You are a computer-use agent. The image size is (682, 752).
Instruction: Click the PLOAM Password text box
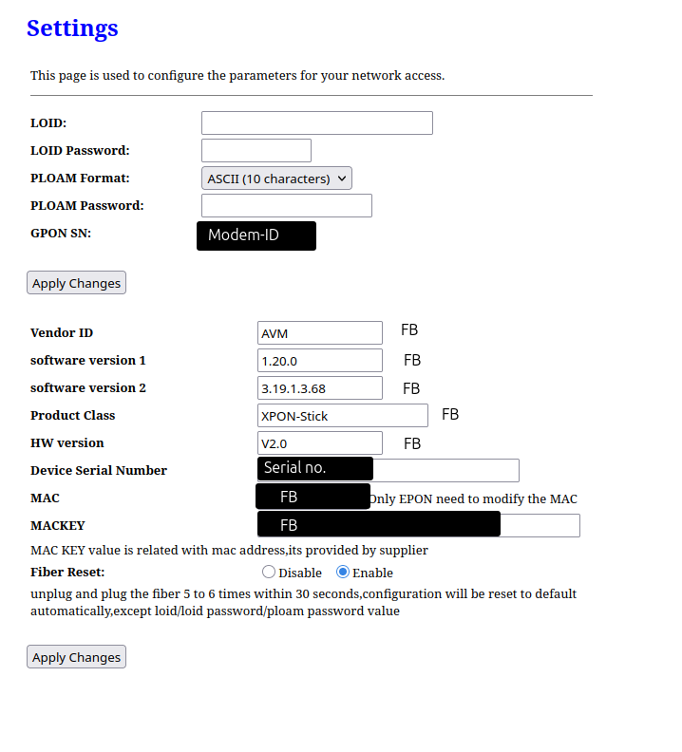pos(287,206)
